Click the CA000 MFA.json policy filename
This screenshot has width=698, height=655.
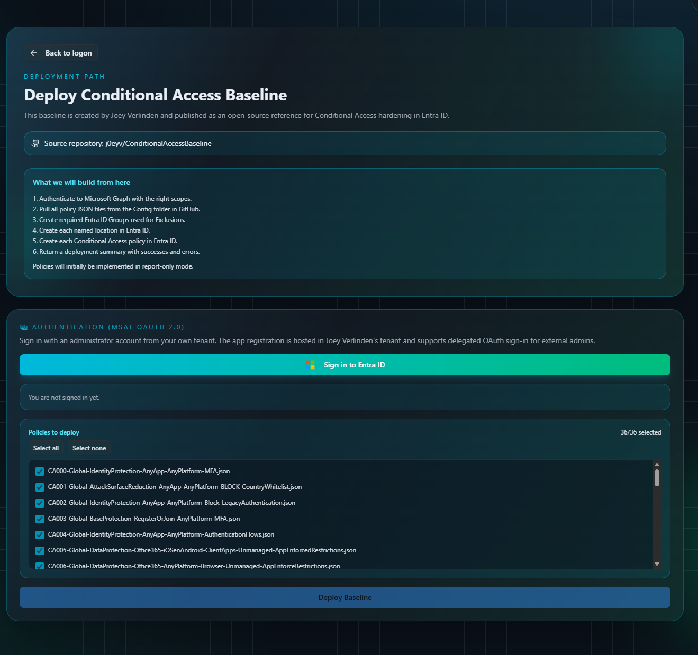click(139, 471)
